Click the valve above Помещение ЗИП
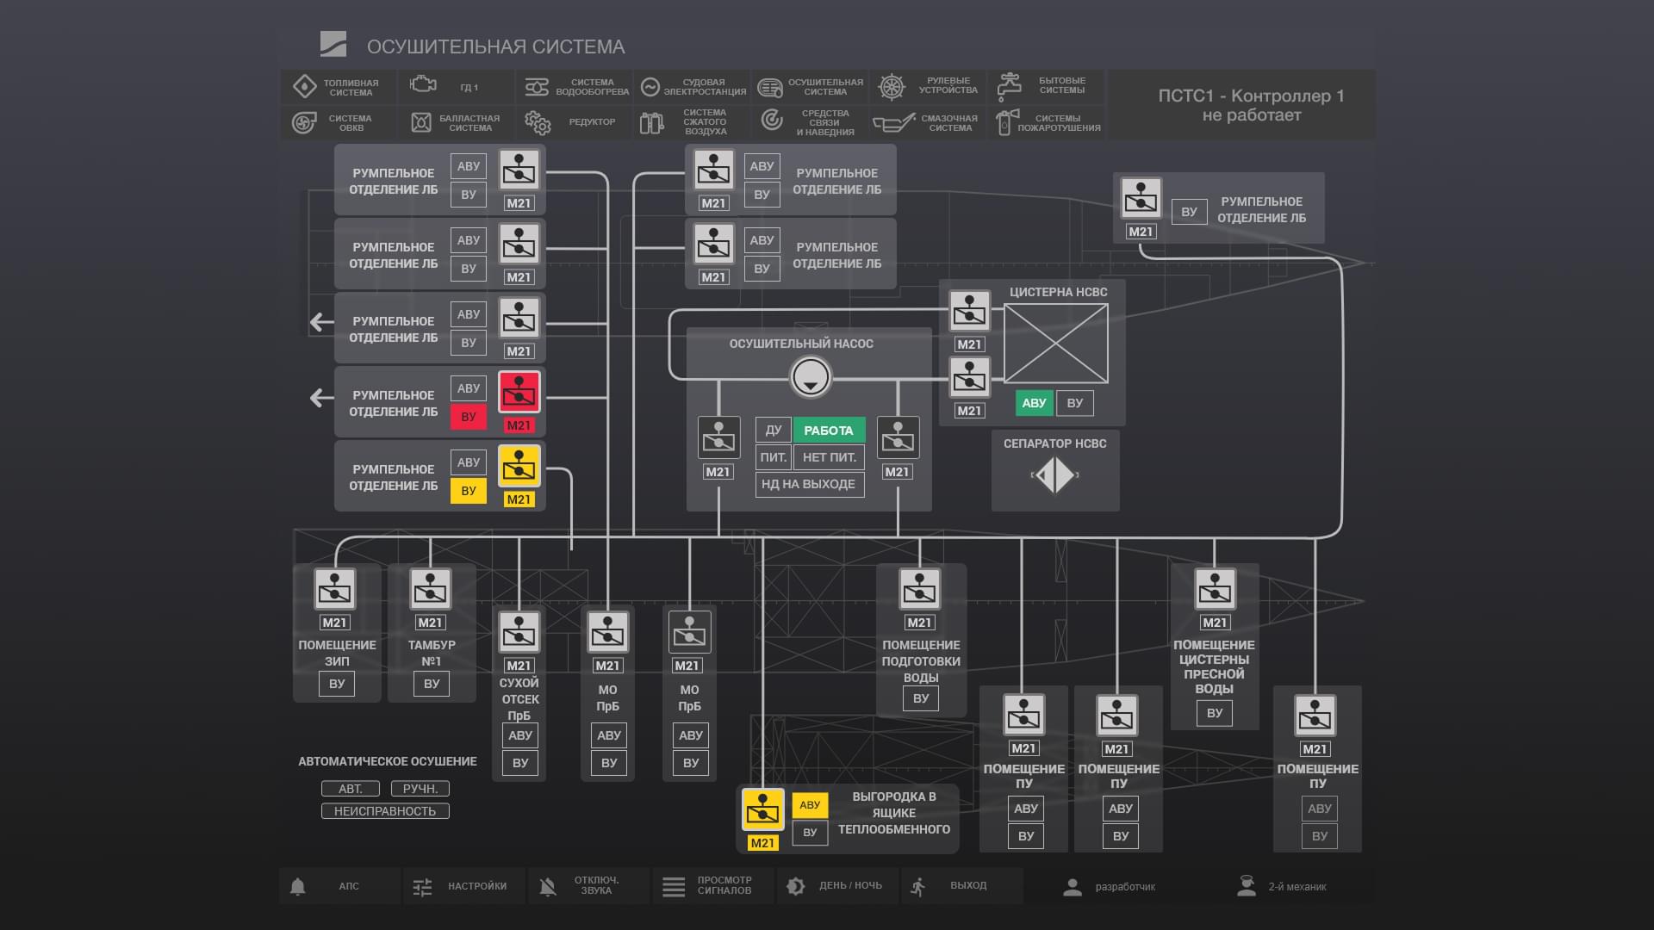 (x=335, y=590)
